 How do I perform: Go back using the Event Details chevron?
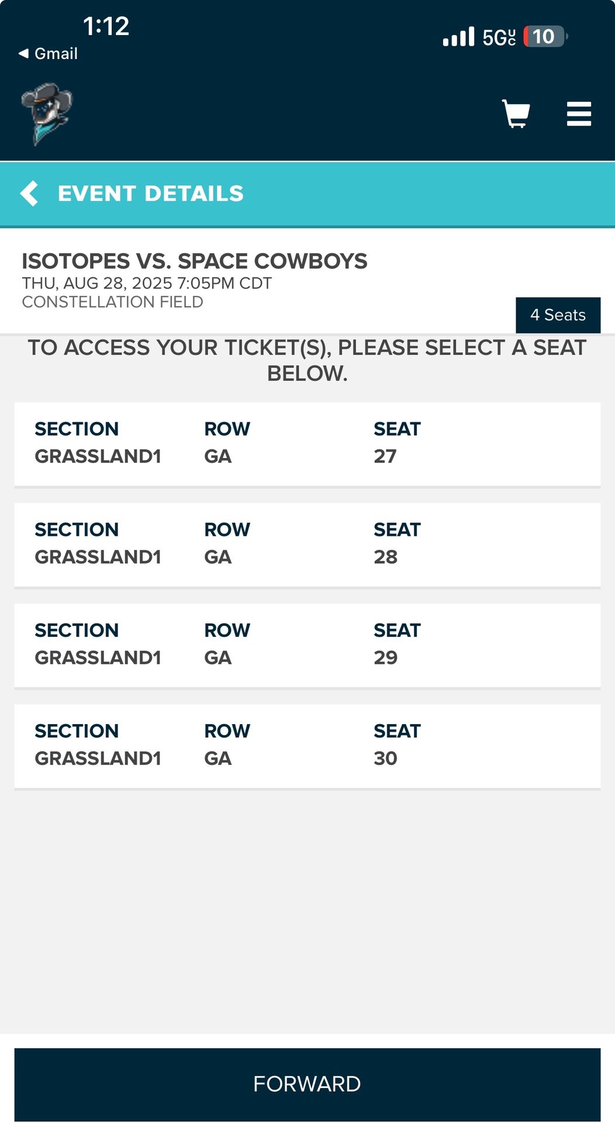(29, 194)
